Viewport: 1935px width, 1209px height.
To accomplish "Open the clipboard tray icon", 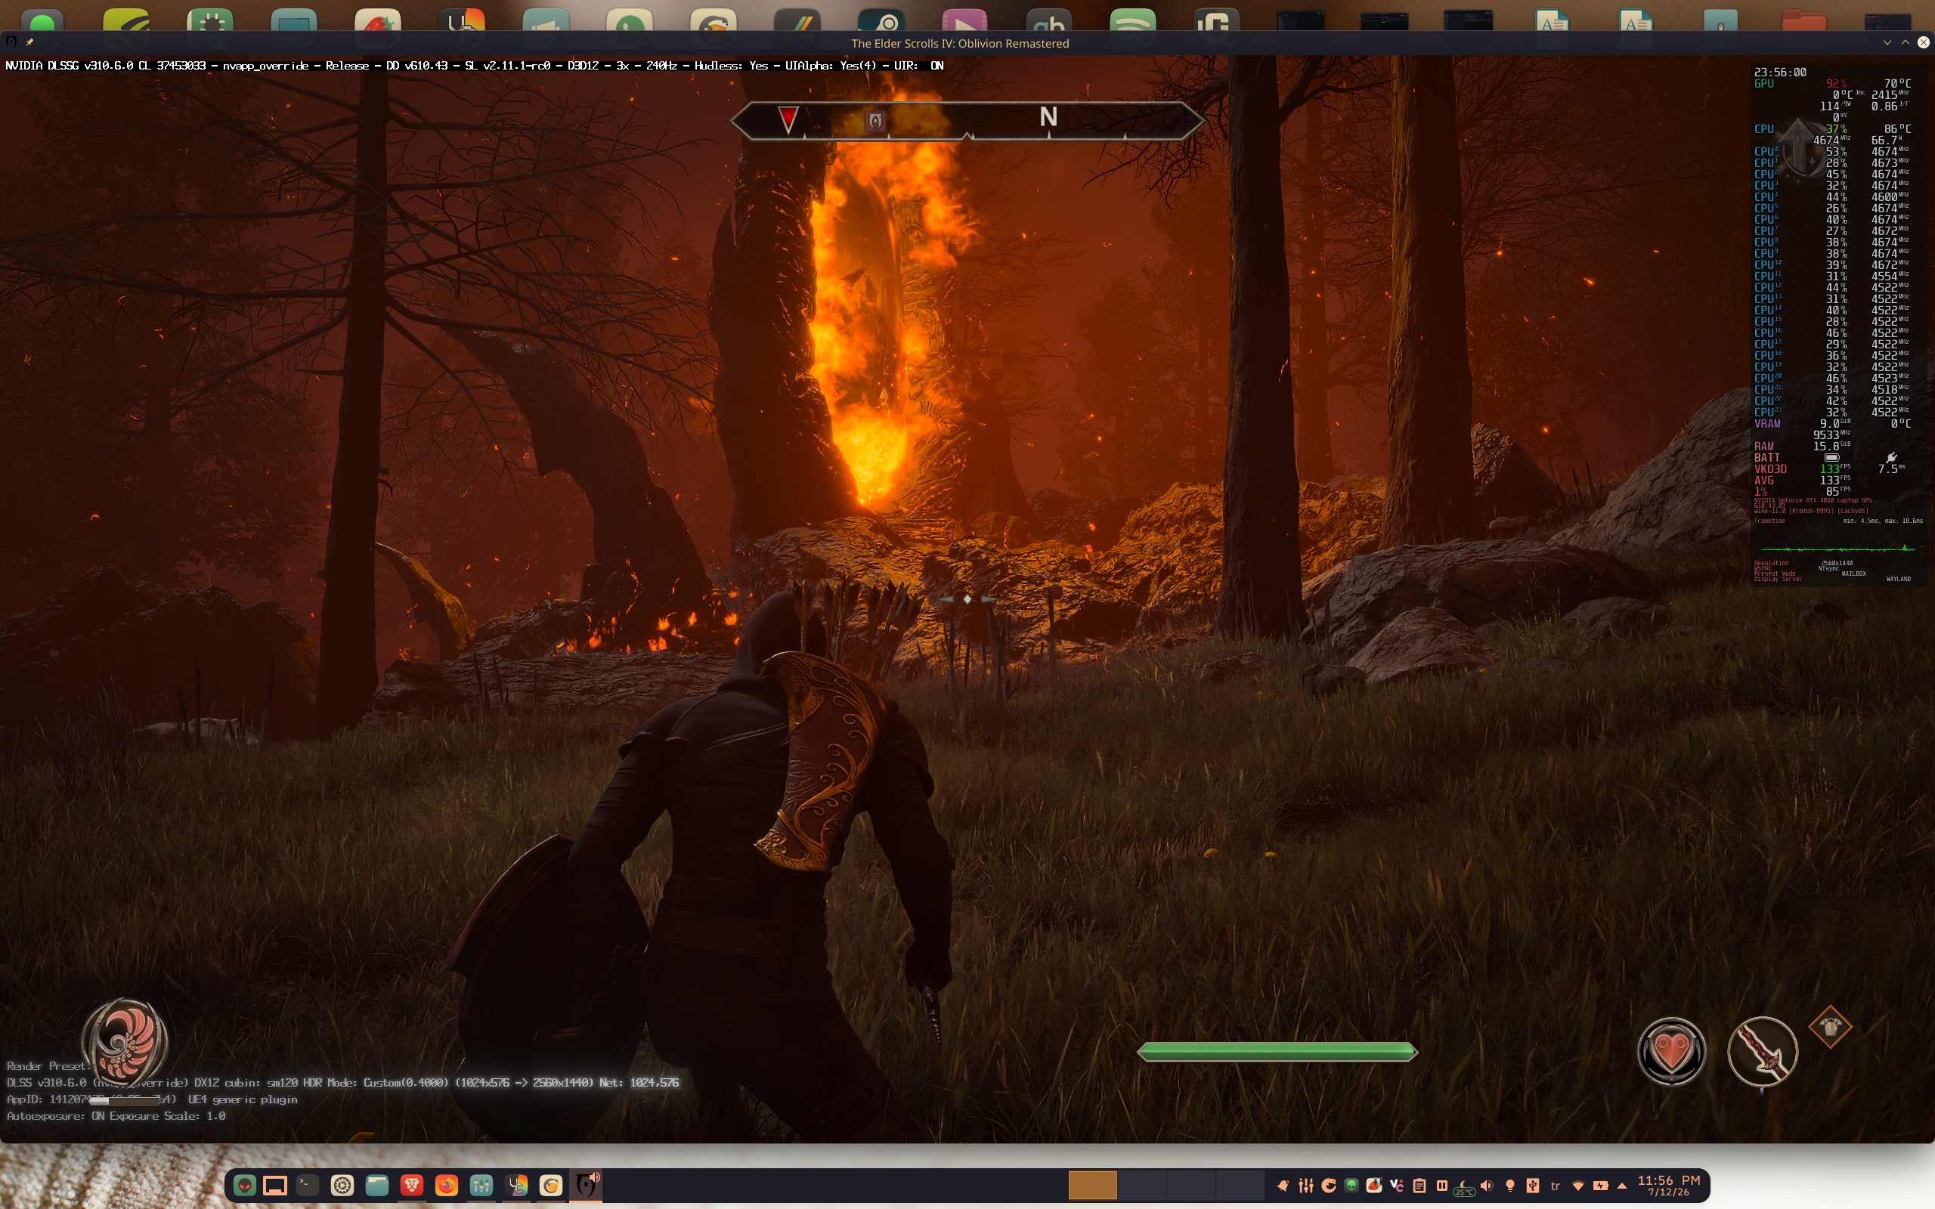I will tap(1420, 1186).
